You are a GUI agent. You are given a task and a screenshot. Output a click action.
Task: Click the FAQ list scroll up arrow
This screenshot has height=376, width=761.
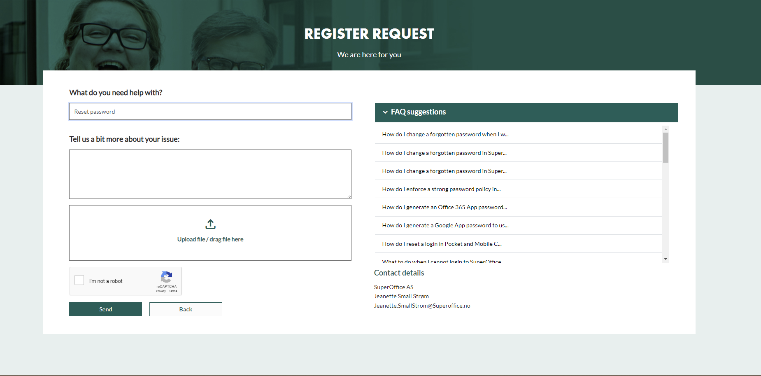tap(666, 129)
